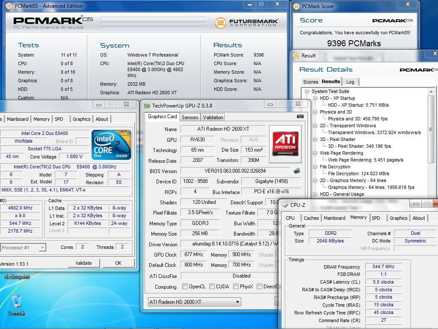Select the Graphics Card tab in GPU-Z
The width and height of the screenshot is (438, 329).
pyautogui.click(x=162, y=117)
